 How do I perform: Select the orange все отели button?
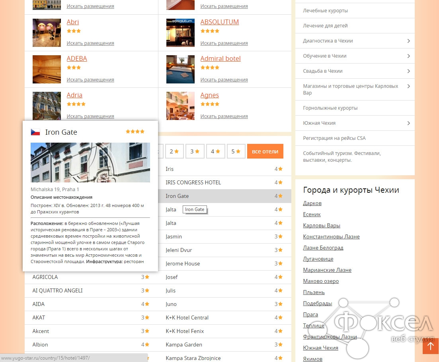click(265, 151)
